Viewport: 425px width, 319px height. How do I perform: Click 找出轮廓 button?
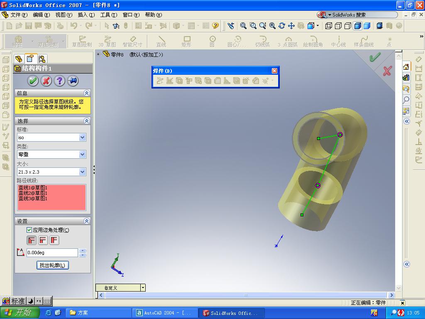[53, 265]
